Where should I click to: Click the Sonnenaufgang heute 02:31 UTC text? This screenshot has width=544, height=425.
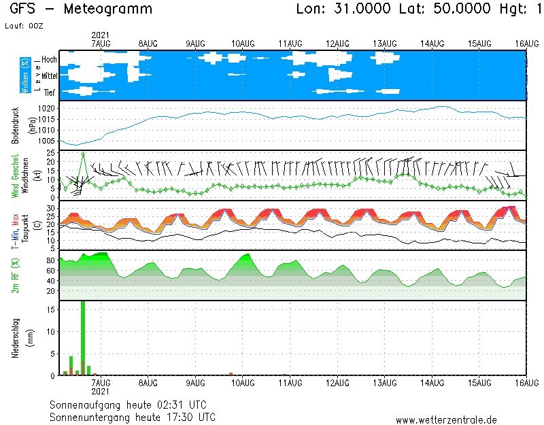point(132,404)
